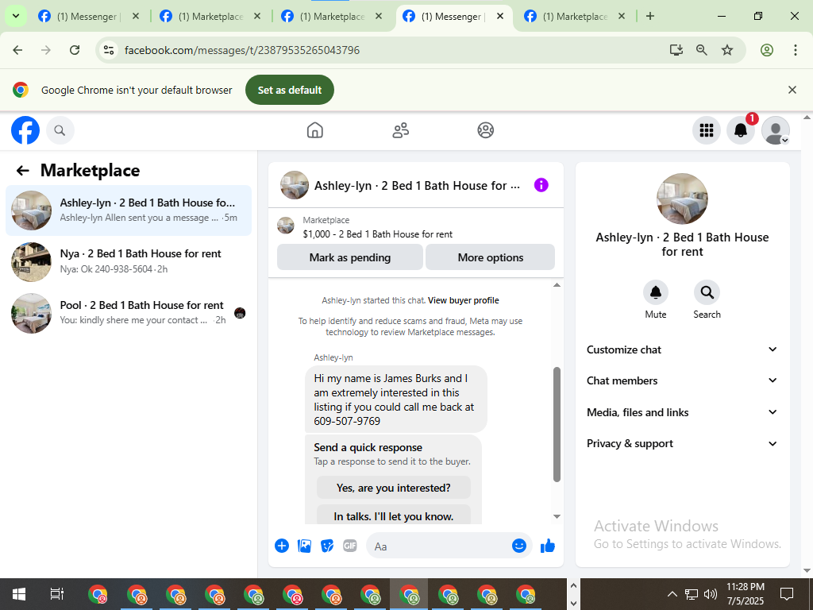Click Set as default button
Viewport: 813px width, 610px height.
click(x=290, y=90)
